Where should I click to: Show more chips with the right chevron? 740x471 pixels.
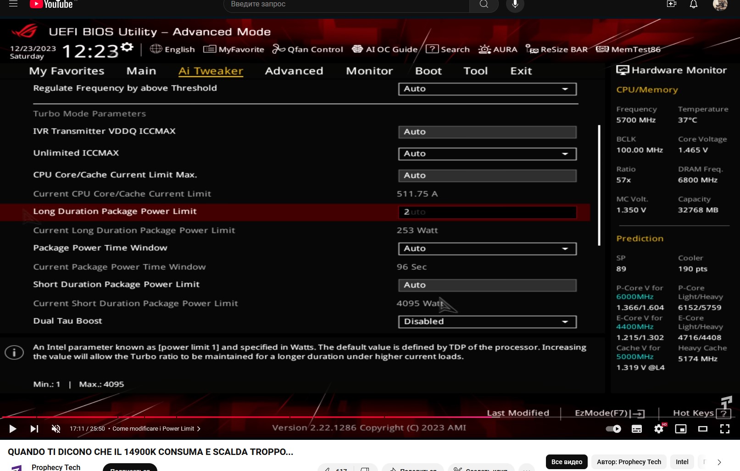pyautogui.click(x=719, y=462)
